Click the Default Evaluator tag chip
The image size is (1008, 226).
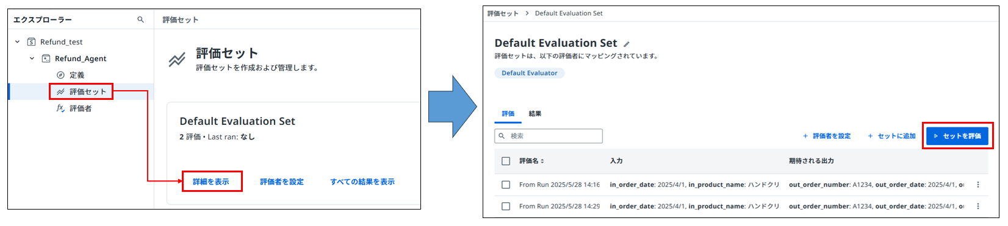[530, 72]
